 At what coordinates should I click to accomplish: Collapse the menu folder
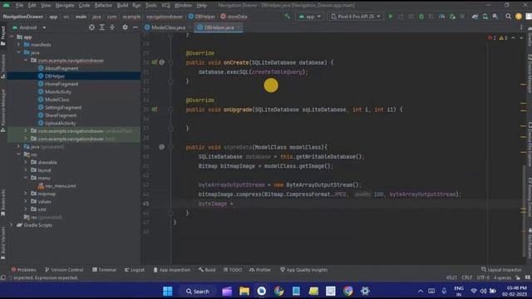pos(26,178)
